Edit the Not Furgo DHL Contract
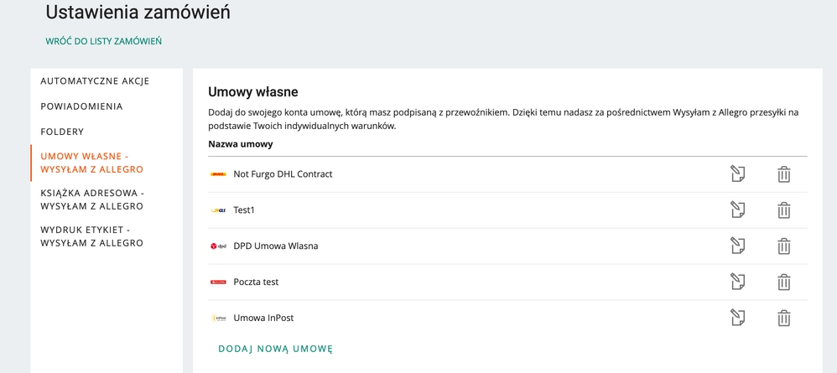 pos(737,174)
